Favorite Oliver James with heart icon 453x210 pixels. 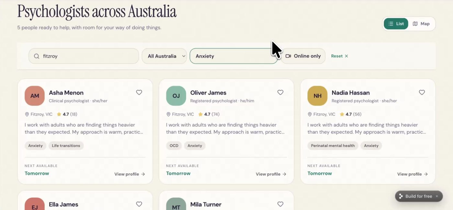tap(281, 92)
